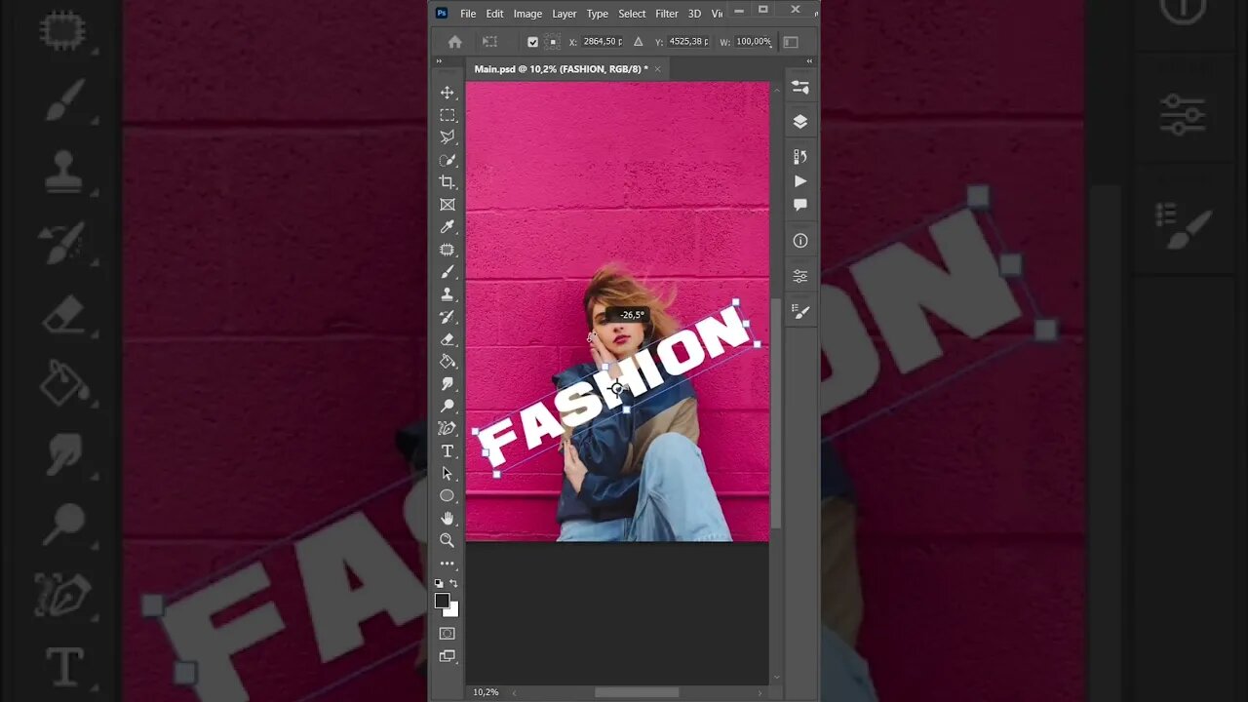Toggle Quick Mask mode
This screenshot has width=1248, height=702.
[x=448, y=634]
